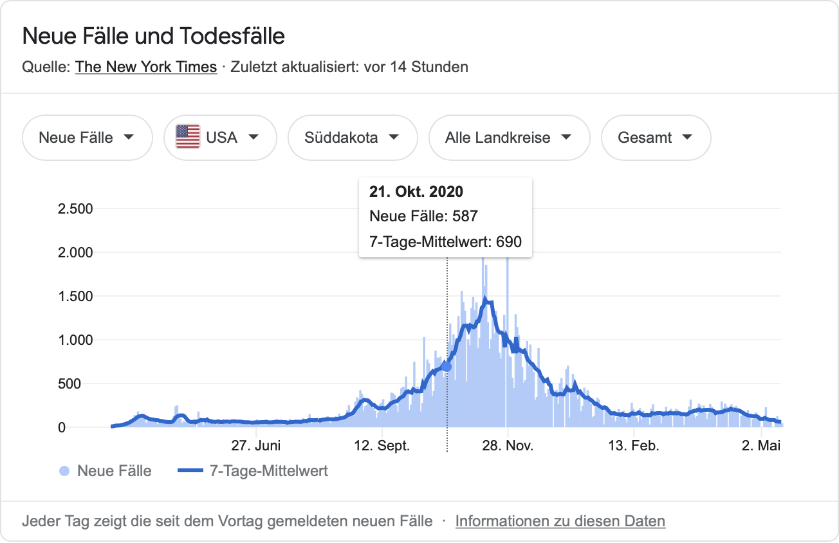Image resolution: width=839 pixels, height=543 pixels.
Task: Open The New York Times source link
Action: [x=146, y=67]
